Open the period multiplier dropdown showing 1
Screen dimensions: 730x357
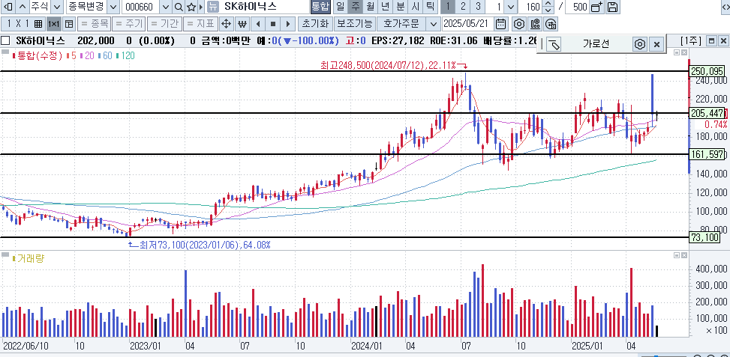[511, 7]
